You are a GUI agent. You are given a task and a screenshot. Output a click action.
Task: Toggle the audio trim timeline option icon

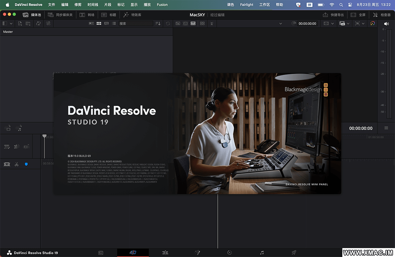(x=27, y=147)
